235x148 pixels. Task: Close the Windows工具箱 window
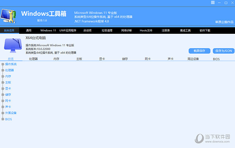click(232, 3)
